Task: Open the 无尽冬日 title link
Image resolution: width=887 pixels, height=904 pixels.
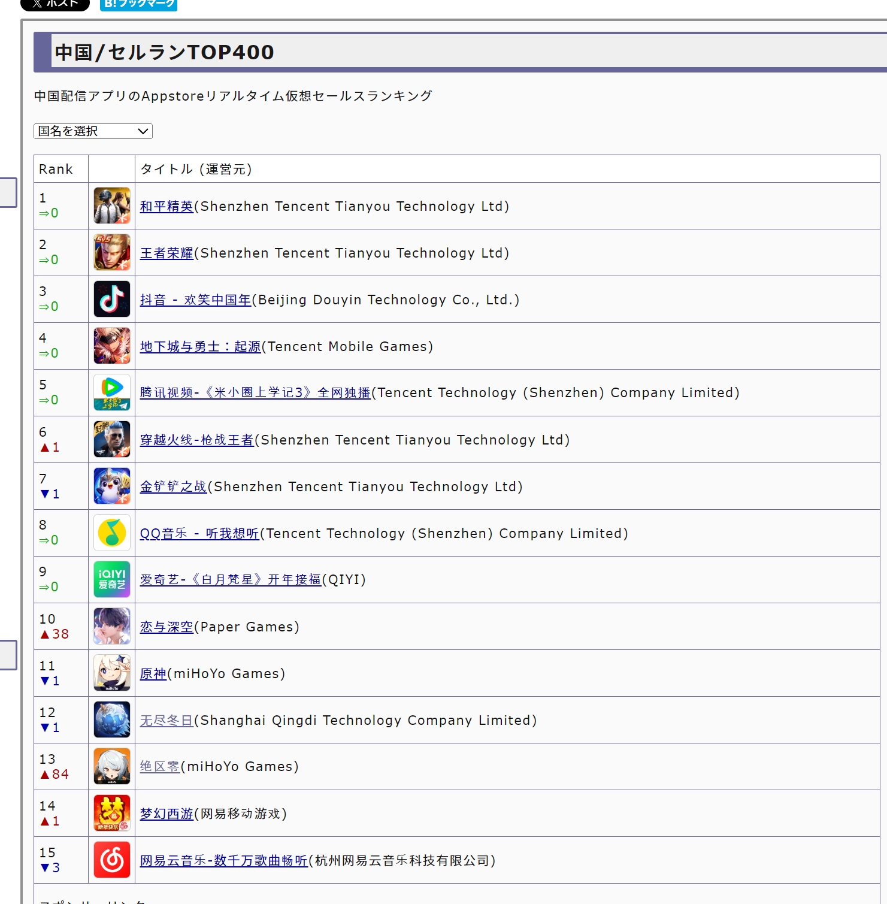Action: [166, 721]
